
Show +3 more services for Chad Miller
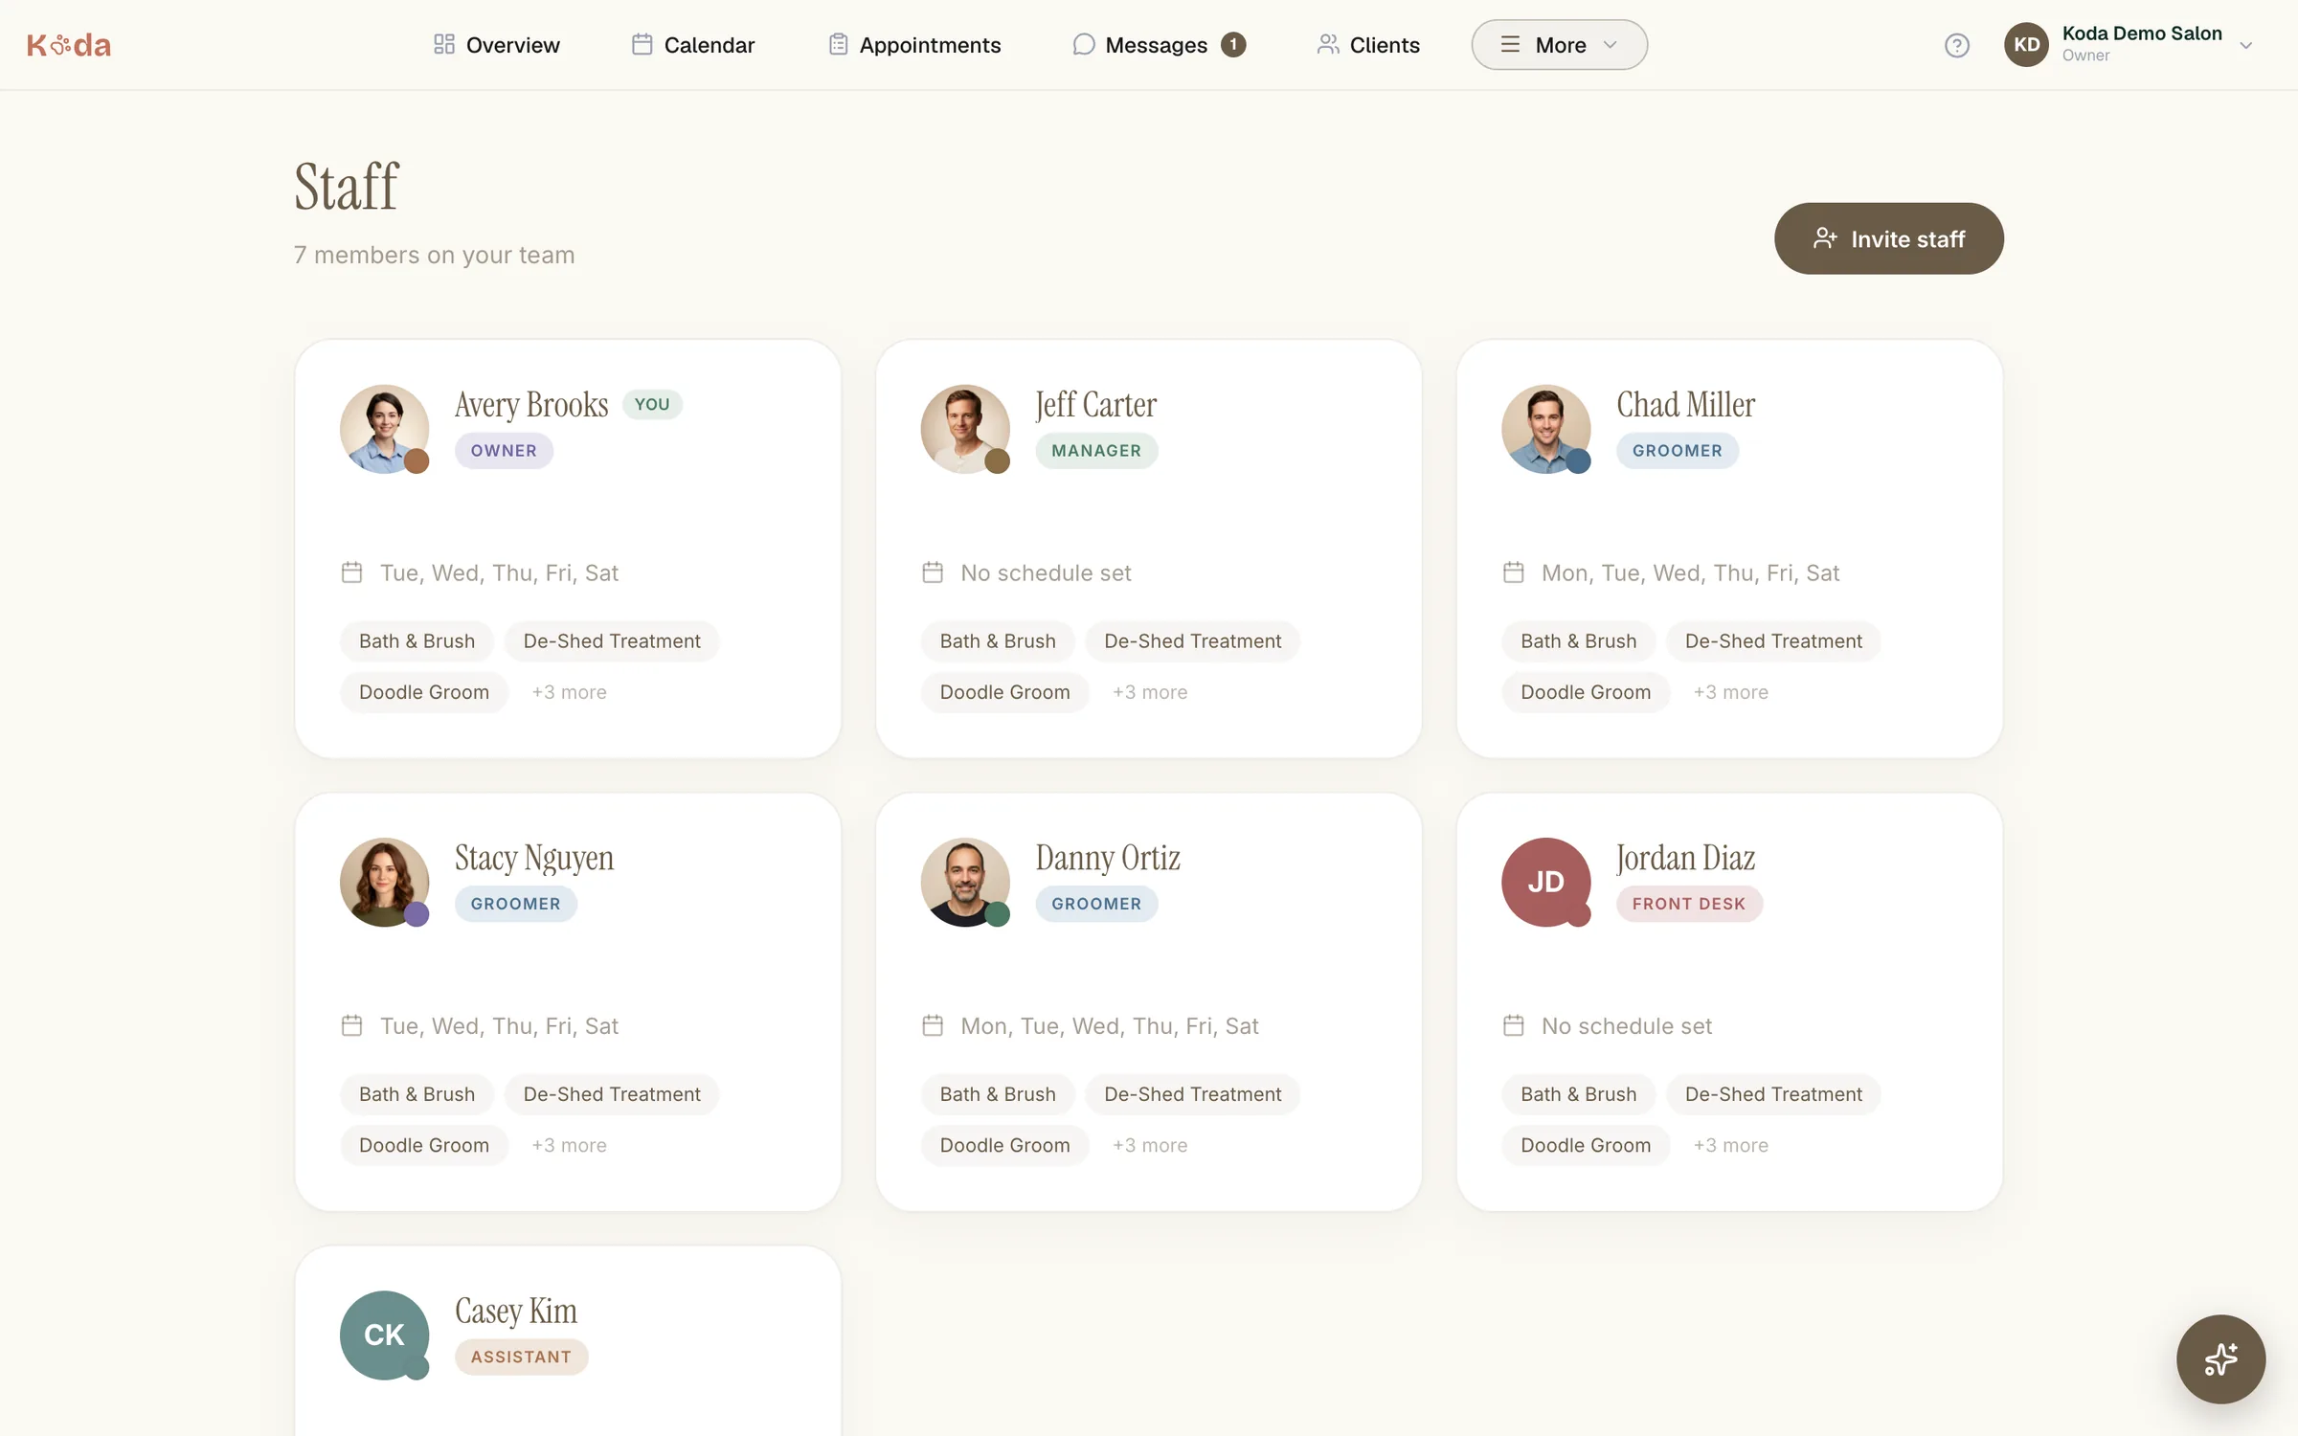point(1730,692)
